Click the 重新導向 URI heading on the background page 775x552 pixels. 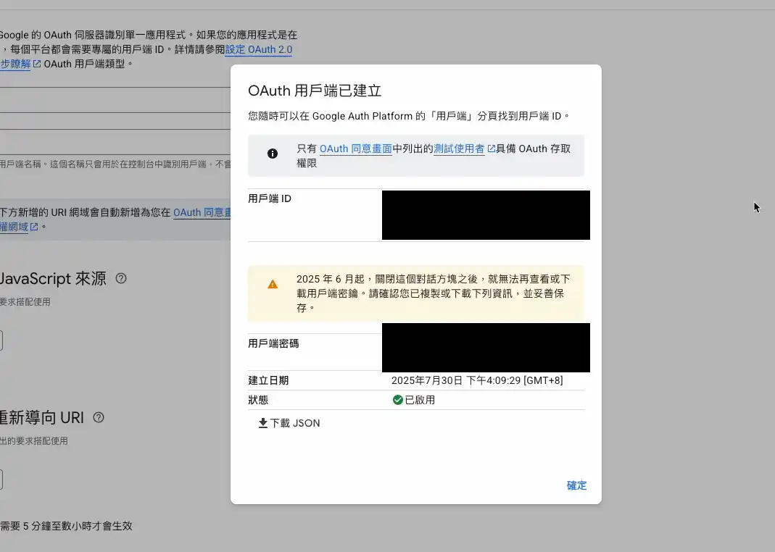pyautogui.click(x=42, y=418)
